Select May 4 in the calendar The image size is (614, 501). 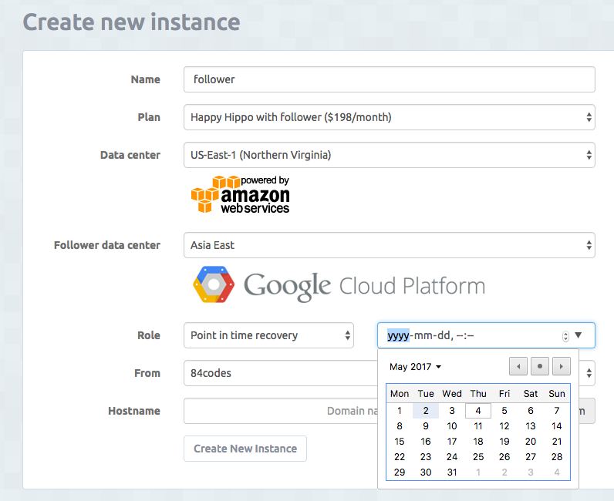[478, 411]
